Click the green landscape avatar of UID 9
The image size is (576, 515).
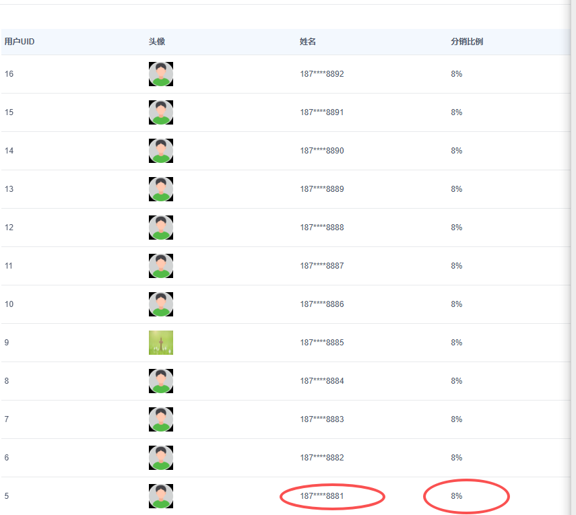161,343
